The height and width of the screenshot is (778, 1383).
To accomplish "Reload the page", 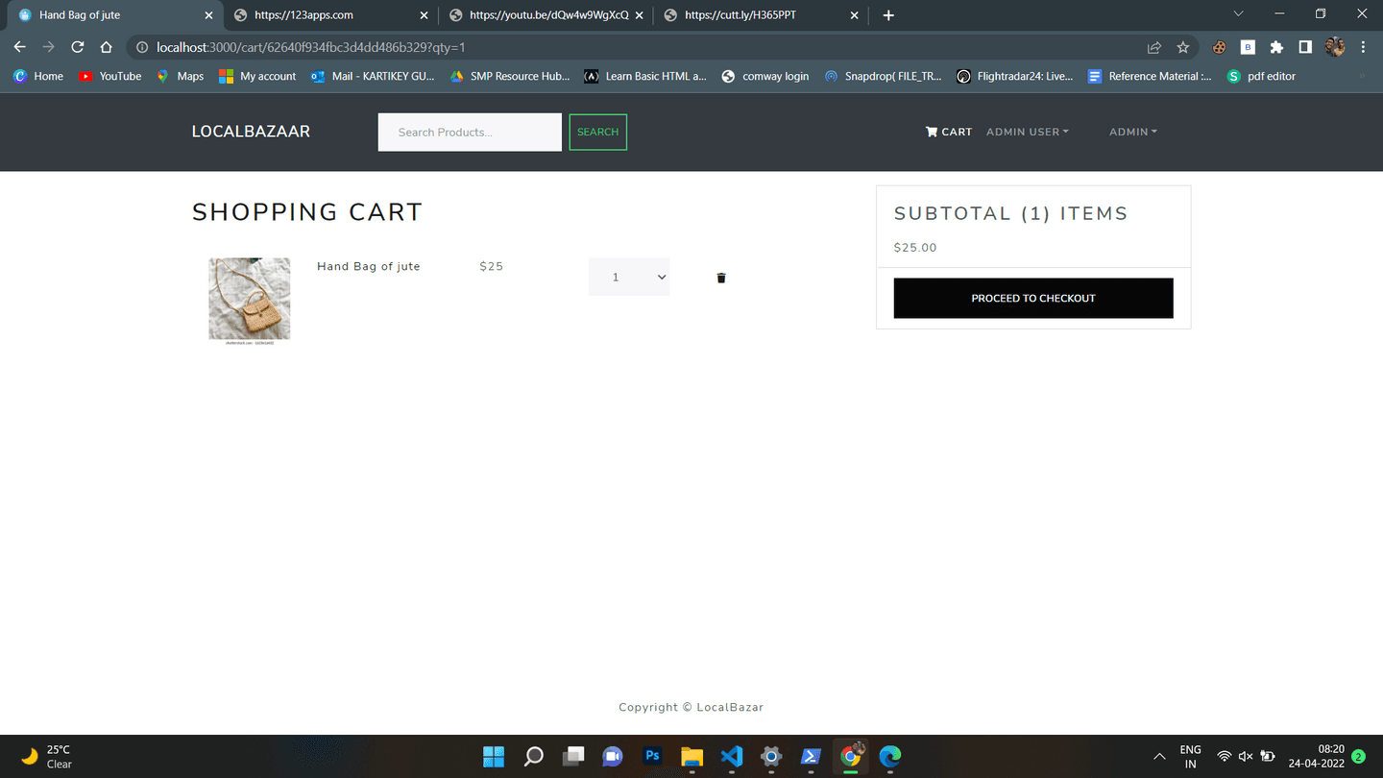I will pos(78,47).
